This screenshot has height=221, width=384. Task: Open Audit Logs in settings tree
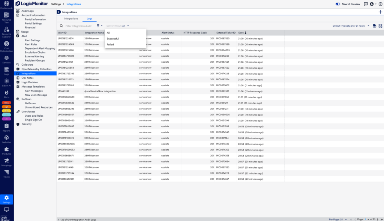(x=27, y=11)
